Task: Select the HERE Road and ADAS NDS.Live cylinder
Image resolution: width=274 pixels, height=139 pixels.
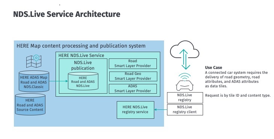Action: point(83,81)
